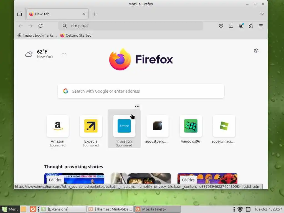Click the shield security tray icon
Viewport: 284px width, 213px height.
tap(240, 209)
